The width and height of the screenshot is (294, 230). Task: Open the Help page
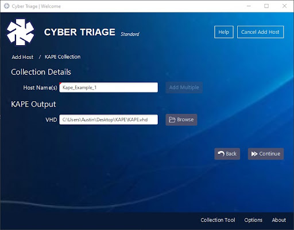pos(224,32)
